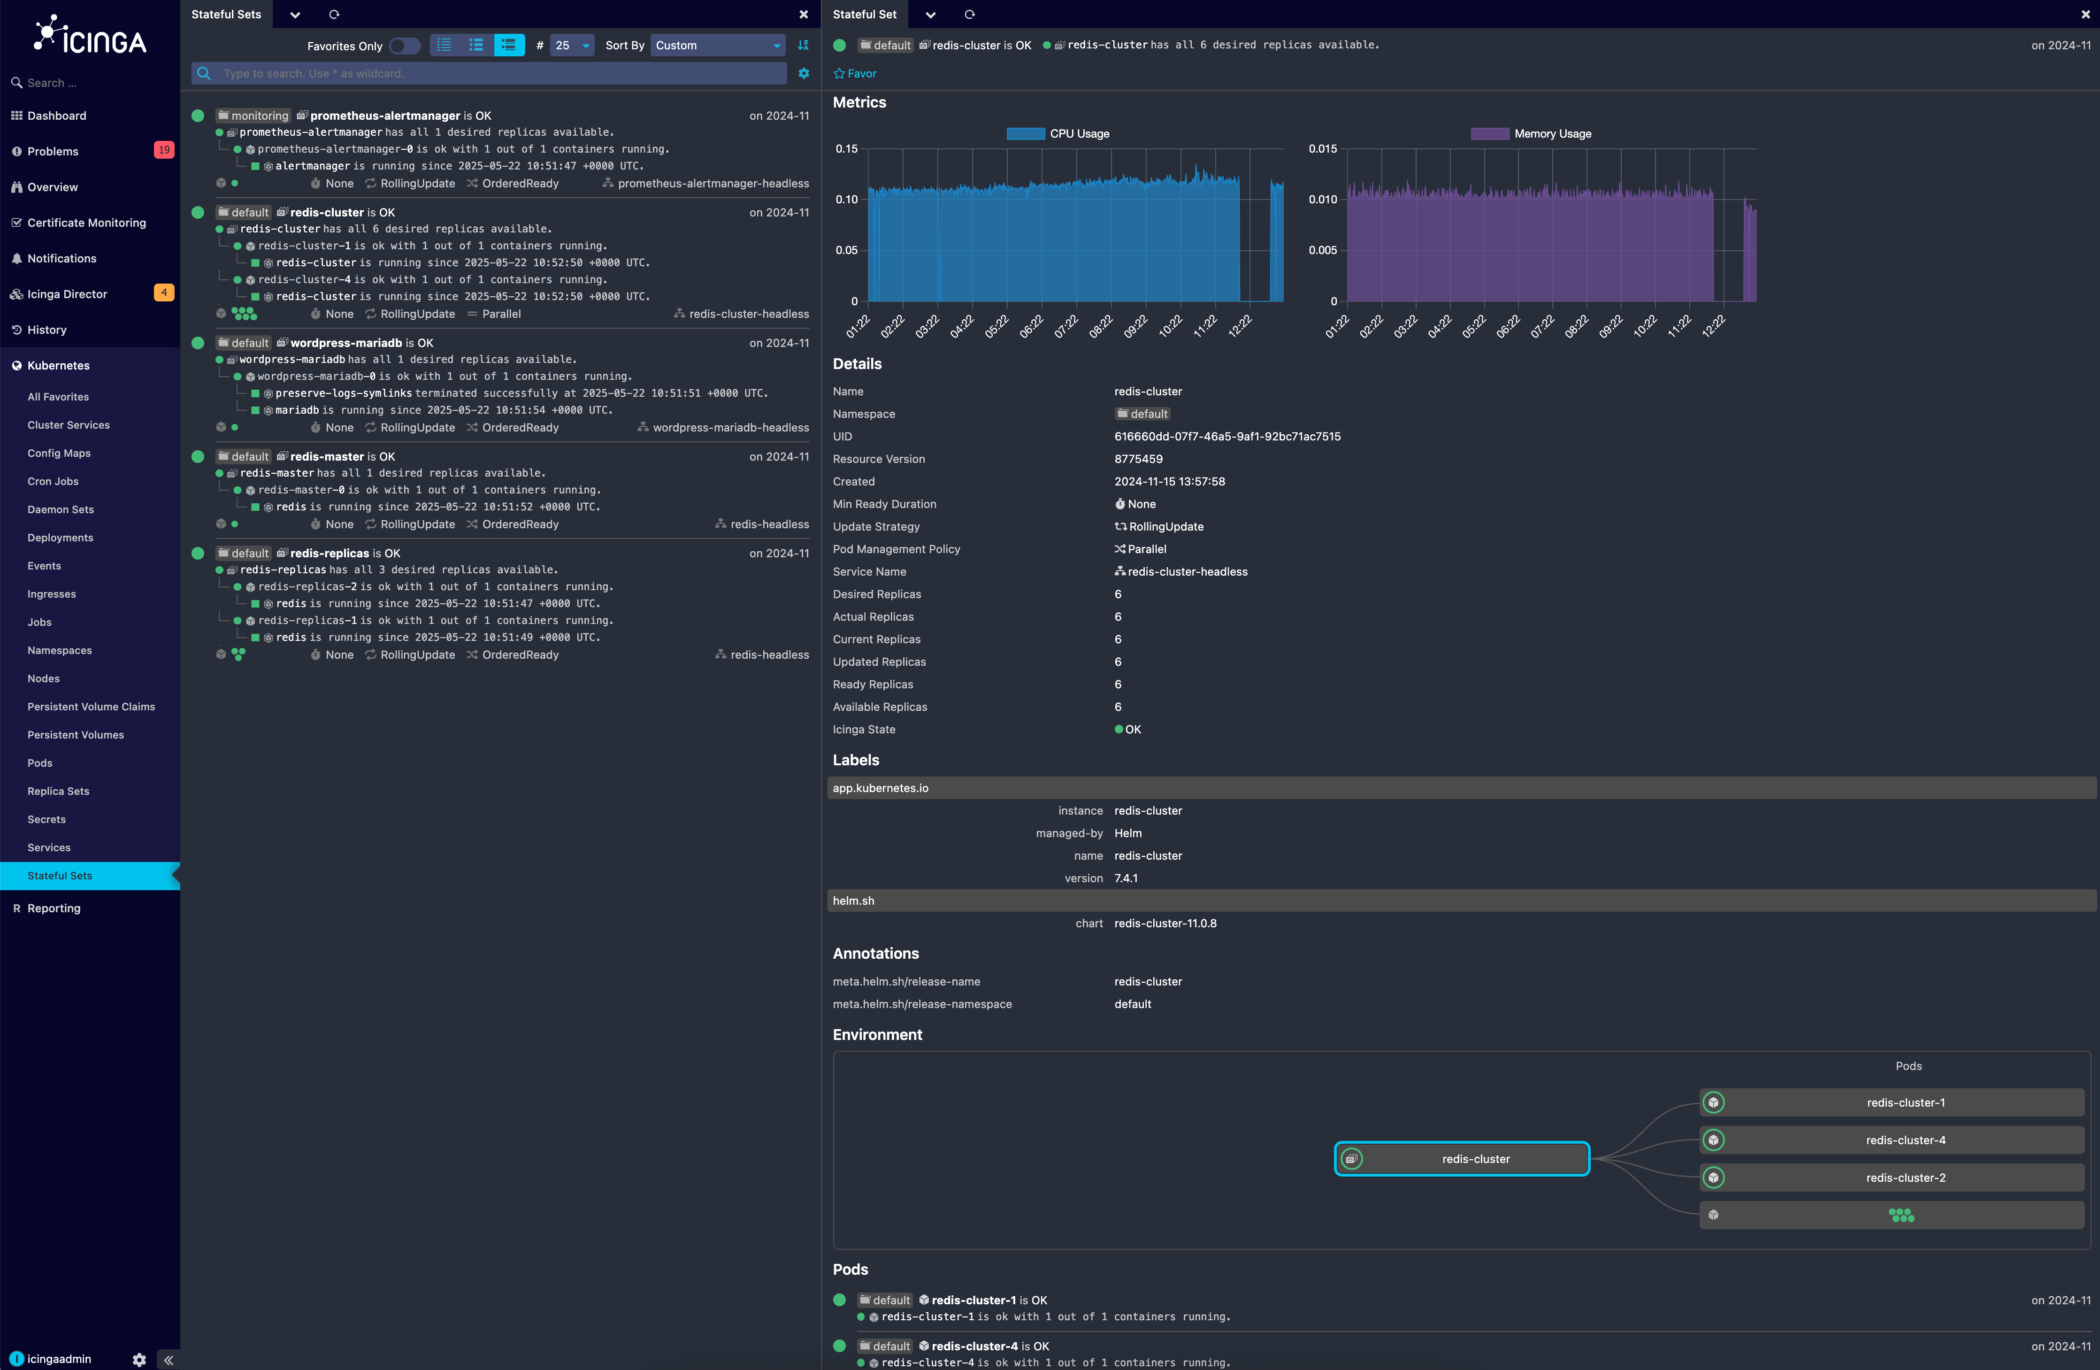2100x1370 pixels.
Task: Open the Pods list in sidebar
Action: click(x=40, y=762)
